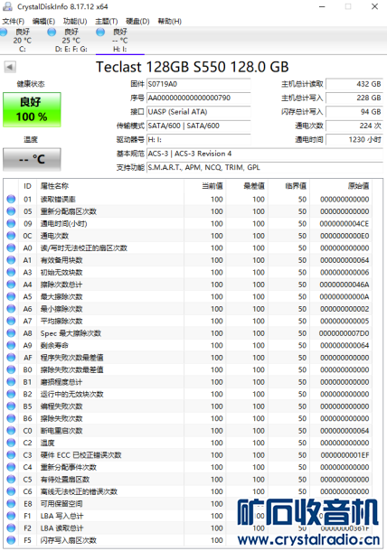Click raw value 0000000001EF
387x551 pixels.
click(345, 454)
